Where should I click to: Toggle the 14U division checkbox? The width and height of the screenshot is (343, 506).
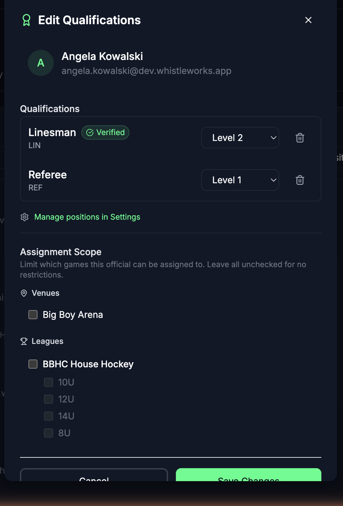tap(49, 416)
